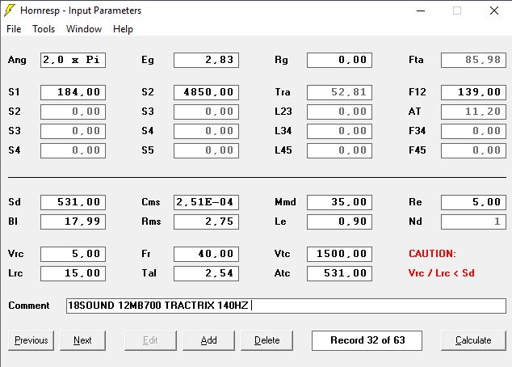This screenshot has height=367, width=512.
Task: Click the S5 field
Action: tap(206, 150)
